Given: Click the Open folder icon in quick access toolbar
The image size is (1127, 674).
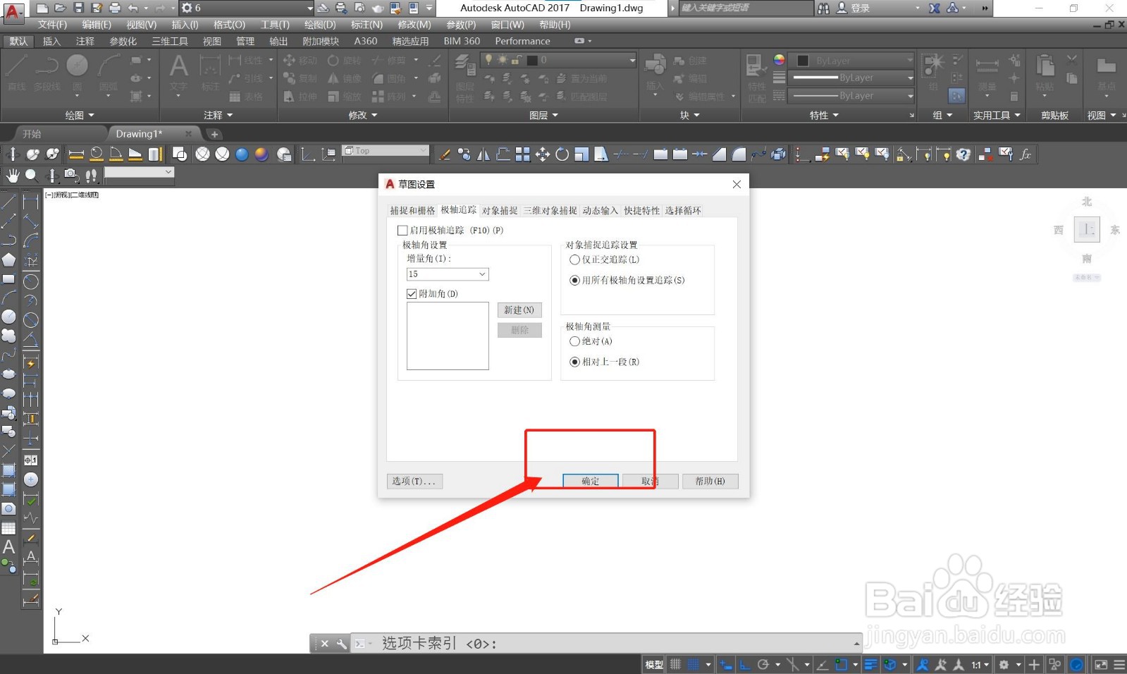Looking at the screenshot, I should coord(61,8).
